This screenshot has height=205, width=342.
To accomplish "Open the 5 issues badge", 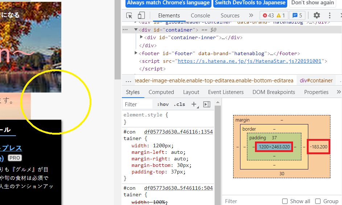I will click(x=297, y=16).
